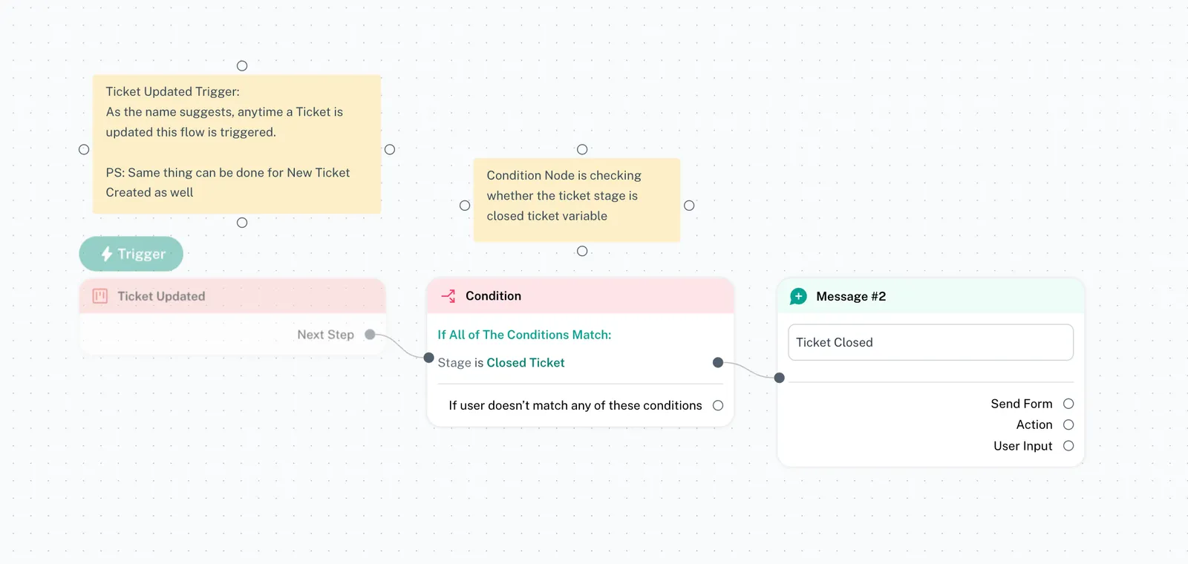Click top handle of Ticket Updated note
Viewport: 1188px width, 564px height.
pyautogui.click(x=242, y=66)
